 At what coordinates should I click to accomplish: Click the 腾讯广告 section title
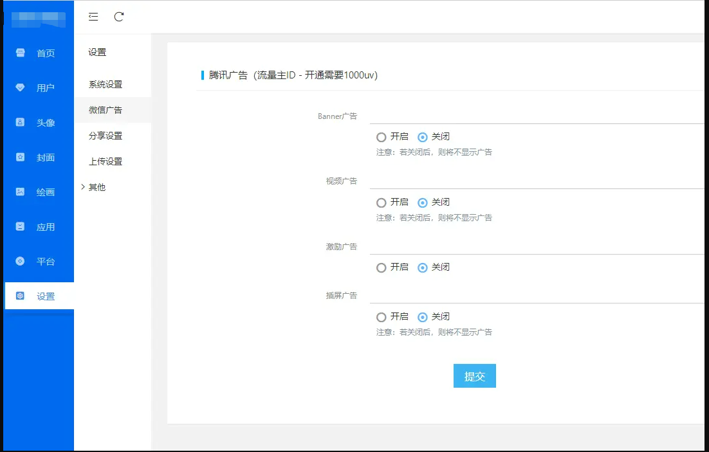click(x=293, y=75)
